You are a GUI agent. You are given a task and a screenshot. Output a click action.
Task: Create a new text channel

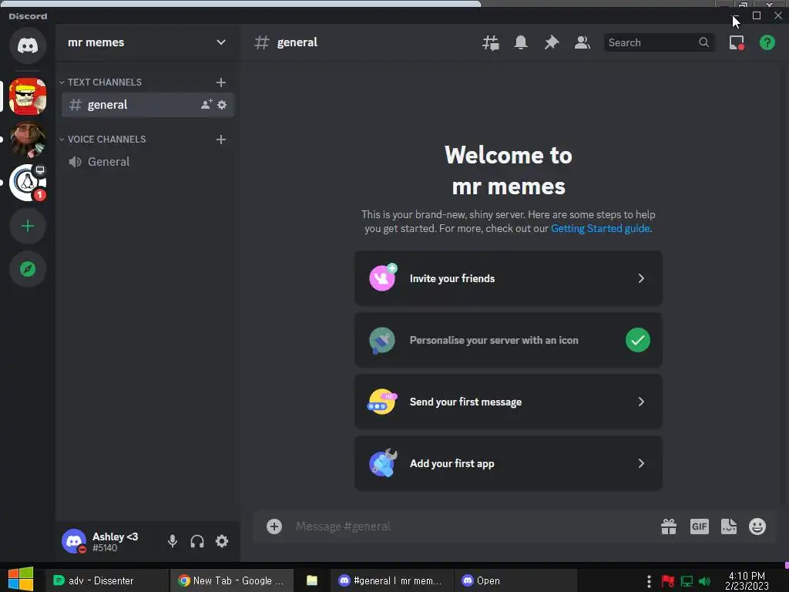click(x=221, y=82)
